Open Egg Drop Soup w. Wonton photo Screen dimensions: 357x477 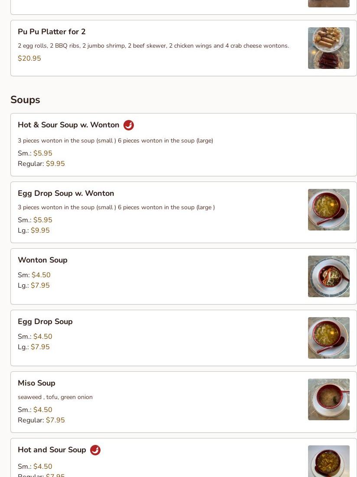click(328, 210)
